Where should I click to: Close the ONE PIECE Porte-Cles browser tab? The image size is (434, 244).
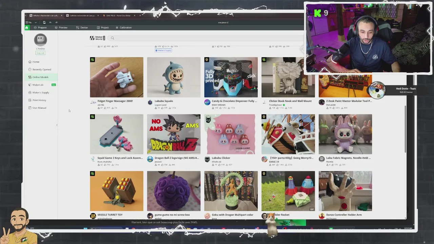pos(135,15)
